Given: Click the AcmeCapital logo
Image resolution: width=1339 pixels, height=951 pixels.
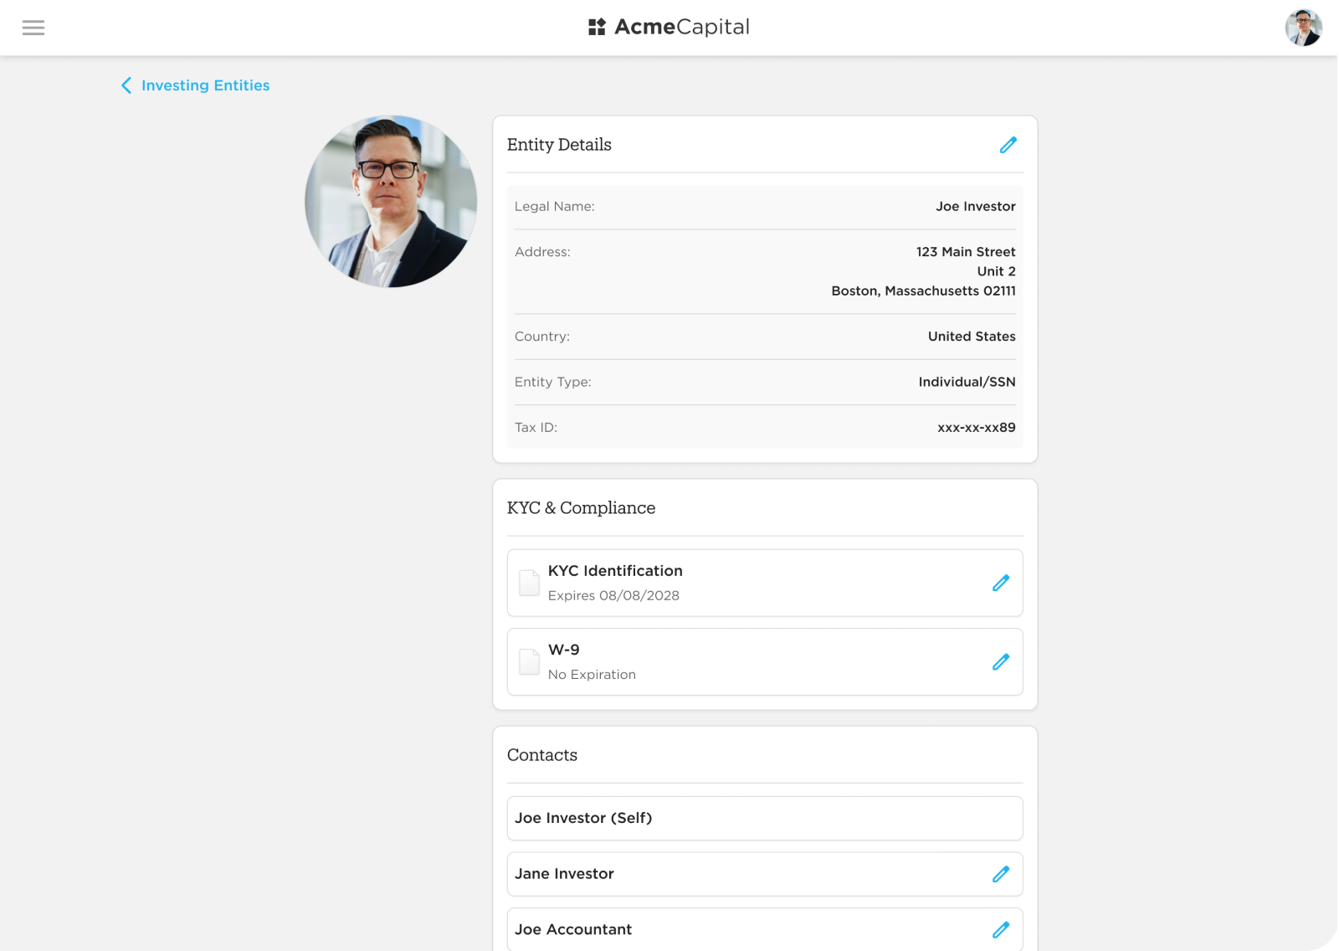Looking at the screenshot, I should pos(669,27).
